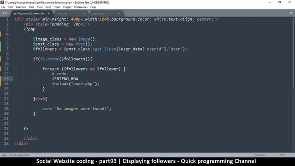Open the tab list dropdown arrow
295x166 pixels.
(291, 13)
